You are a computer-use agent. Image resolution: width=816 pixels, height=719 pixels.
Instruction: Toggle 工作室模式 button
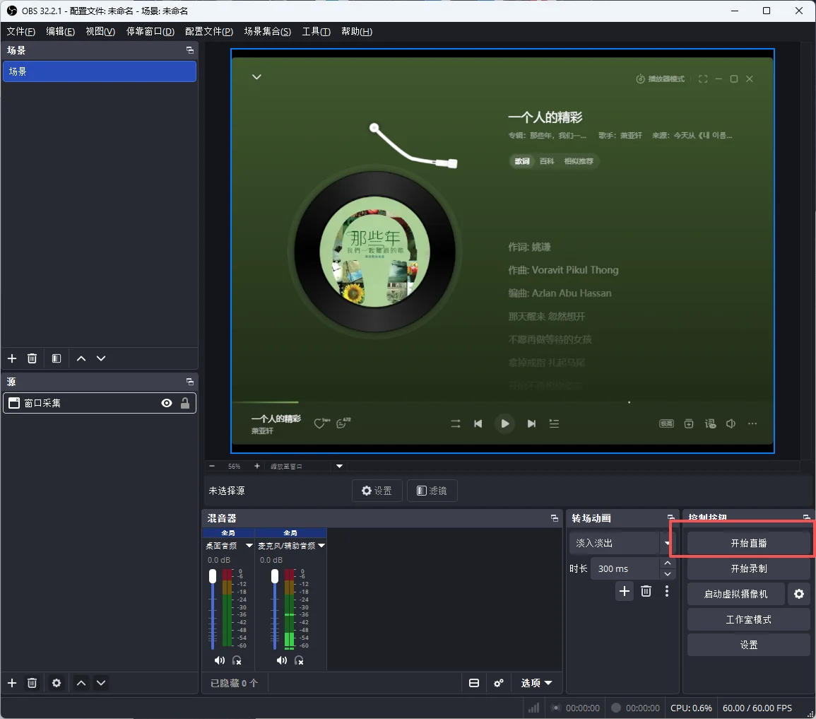click(748, 619)
